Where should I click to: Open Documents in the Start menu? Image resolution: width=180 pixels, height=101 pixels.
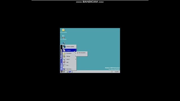69,53
